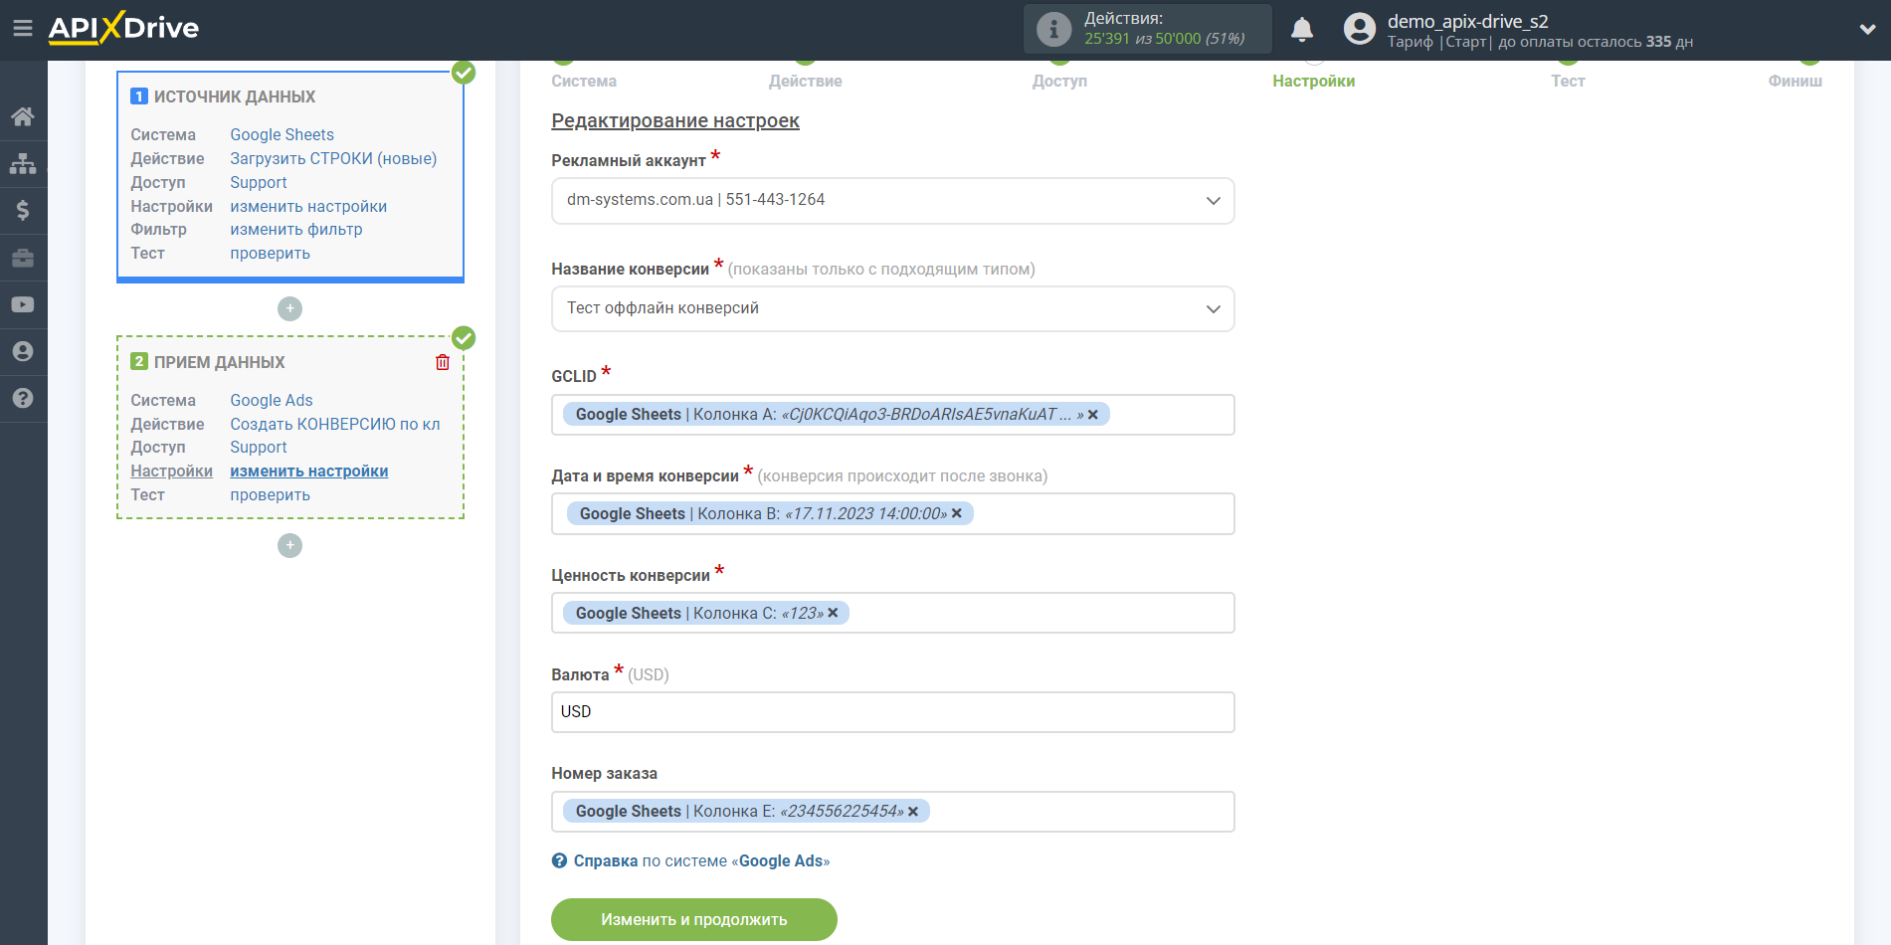Click the demo_apix-drive_s2 username
The width and height of the screenshot is (1891, 945).
coord(1467,21)
